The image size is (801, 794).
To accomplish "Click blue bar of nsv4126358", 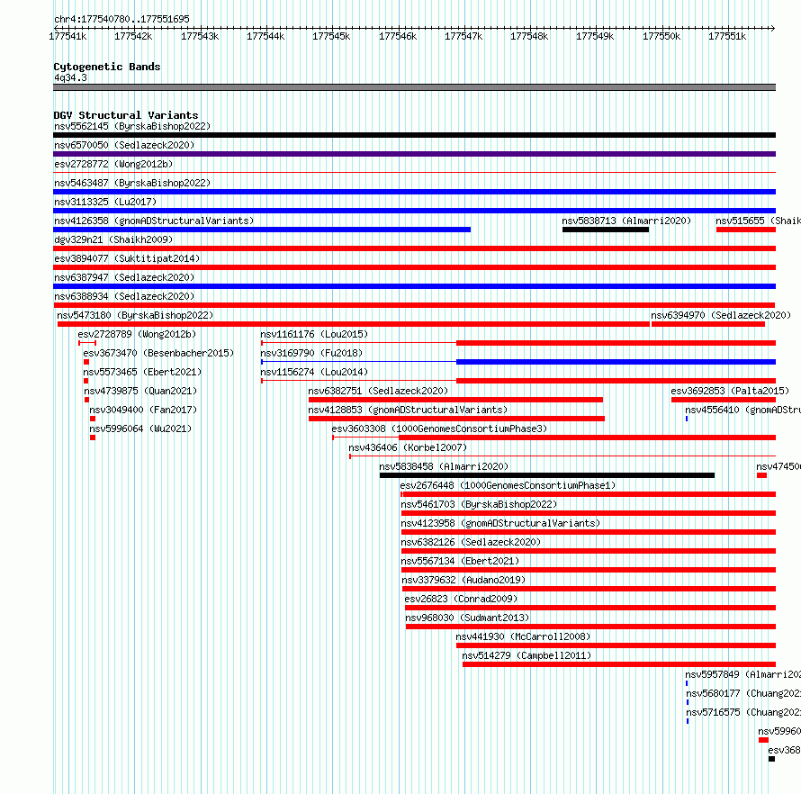I will click(x=262, y=230).
